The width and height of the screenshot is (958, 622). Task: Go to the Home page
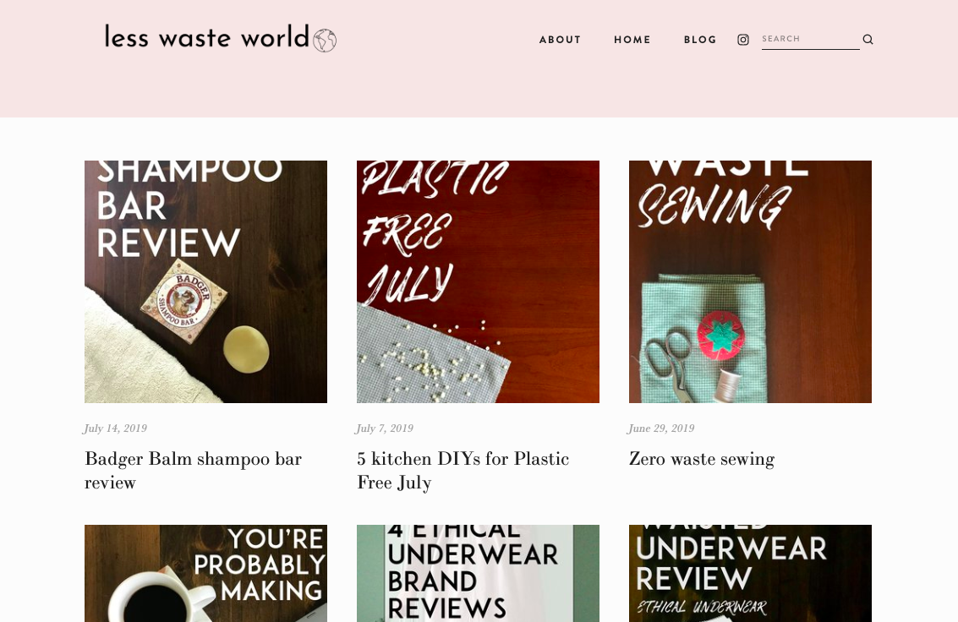coord(632,40)
